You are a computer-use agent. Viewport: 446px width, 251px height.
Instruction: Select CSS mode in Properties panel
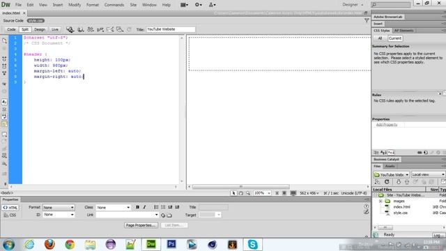[10, 215]
